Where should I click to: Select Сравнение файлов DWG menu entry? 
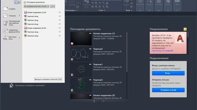click(12, 31)
